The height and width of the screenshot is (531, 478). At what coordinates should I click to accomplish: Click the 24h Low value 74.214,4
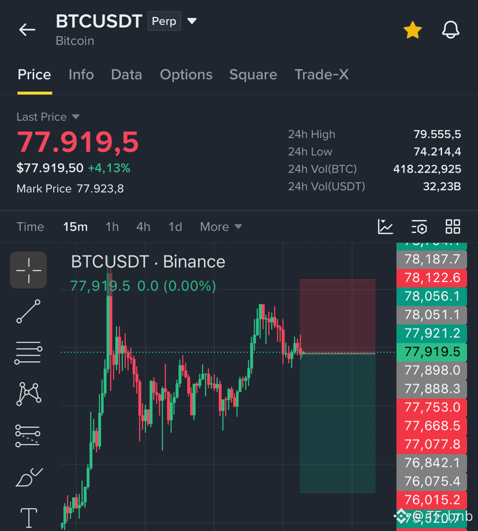[x=437, y=152]
